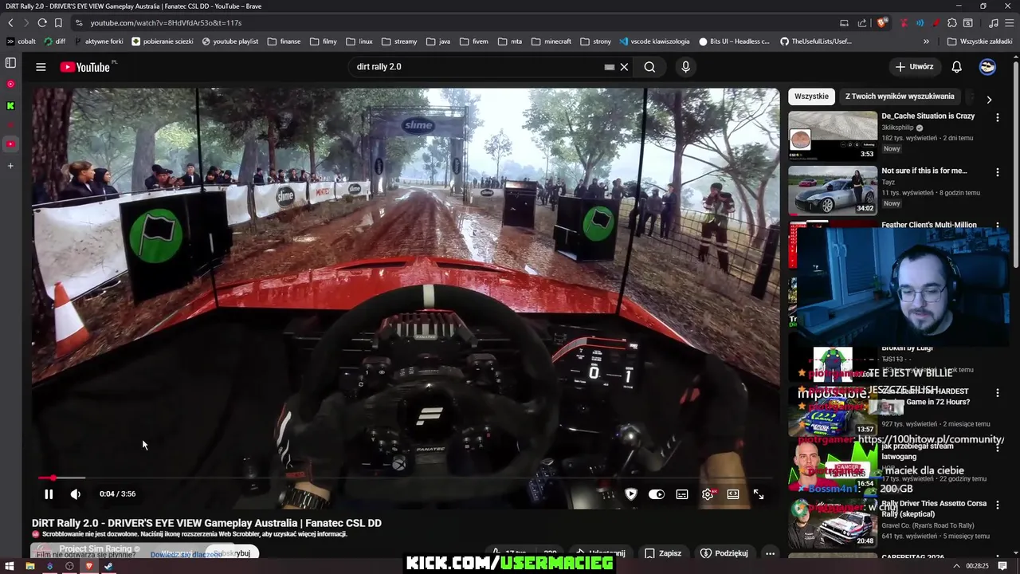Open the media control music note icon

[993, 23]
